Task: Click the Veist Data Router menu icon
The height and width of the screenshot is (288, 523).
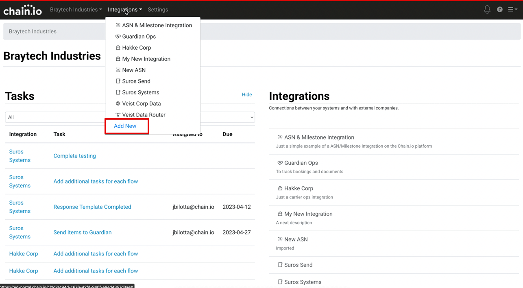Action: pos(118,115)
